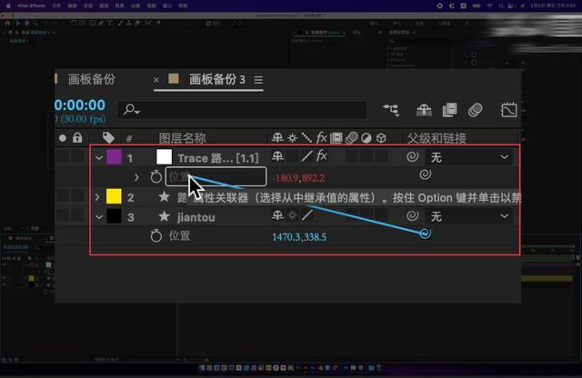Click the 3D layer cube header icon
Viewport: 582px width, 378px height.
coord(381,138)
